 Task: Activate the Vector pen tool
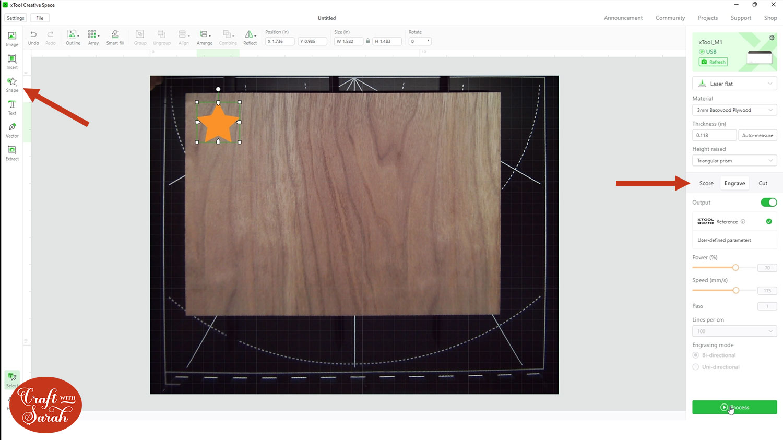point(12,130)
